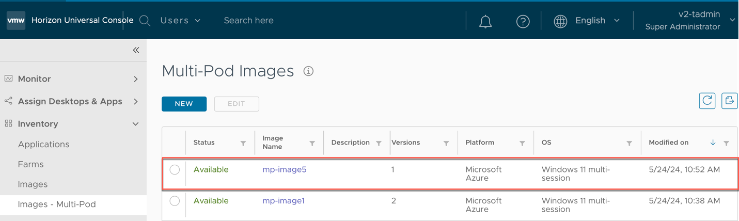Filter the Image Name column
This screenshot has width=739, height=221.
(312, 143)
